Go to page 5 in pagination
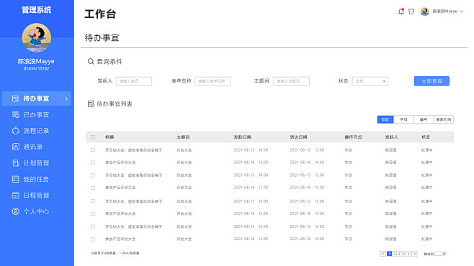This screenshot has height=266, width=474. tap(408, 254)
